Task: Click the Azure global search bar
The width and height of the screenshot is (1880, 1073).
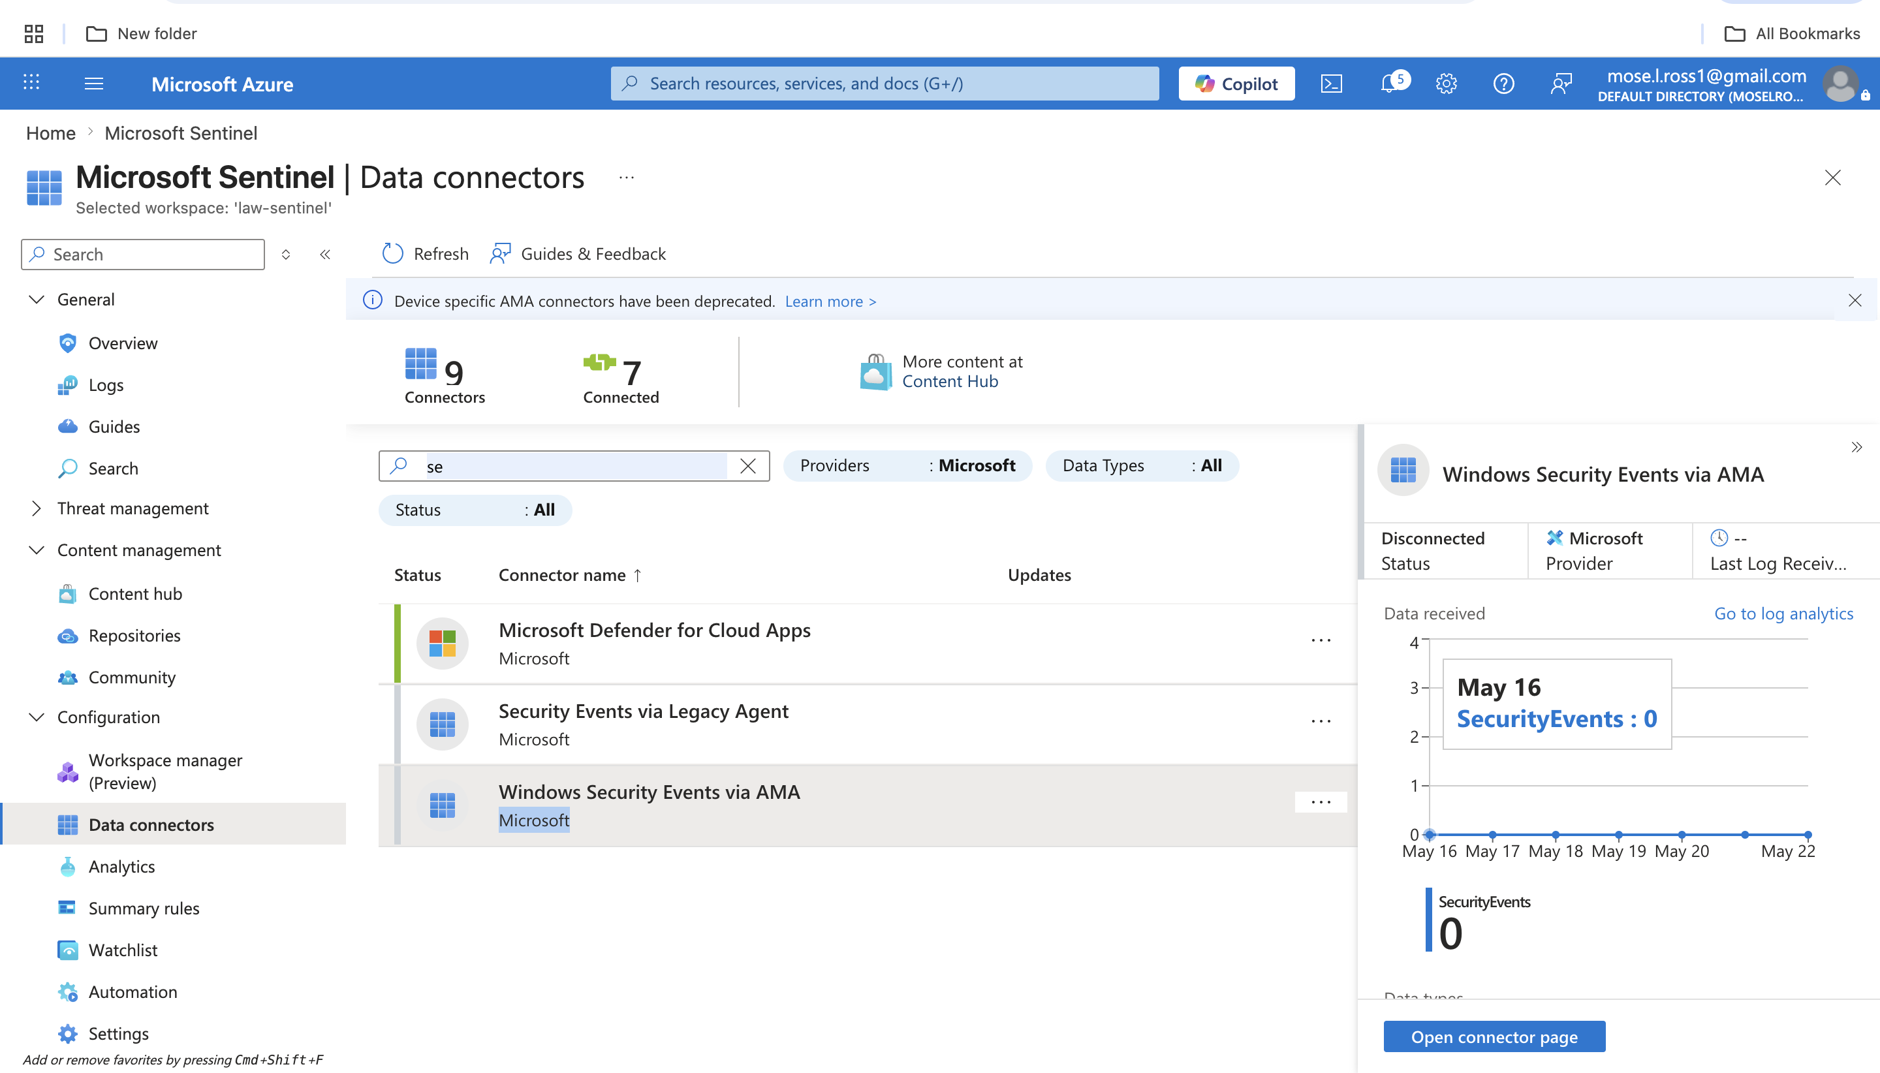Action: tap(885, 84)
